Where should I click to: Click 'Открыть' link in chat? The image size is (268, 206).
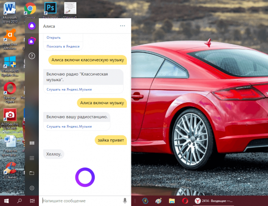tap(54, 37)
